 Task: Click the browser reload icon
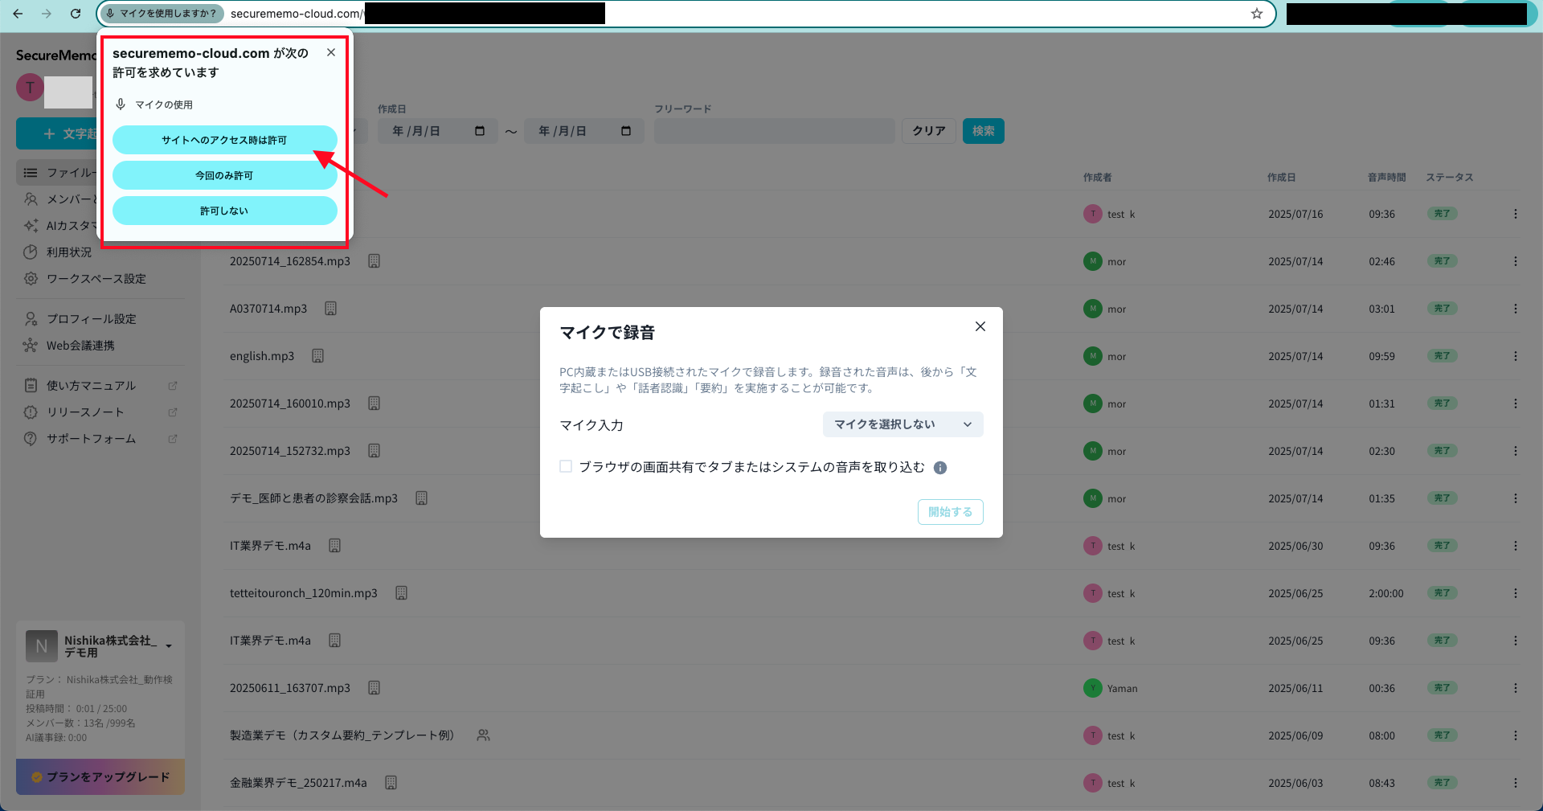pos(76,14)
